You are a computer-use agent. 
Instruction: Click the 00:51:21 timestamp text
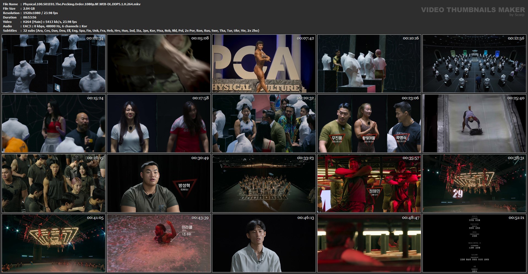(516, 218)
